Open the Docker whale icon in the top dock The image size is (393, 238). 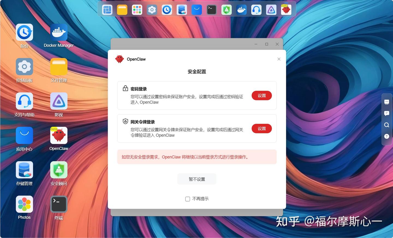(241, 10)
